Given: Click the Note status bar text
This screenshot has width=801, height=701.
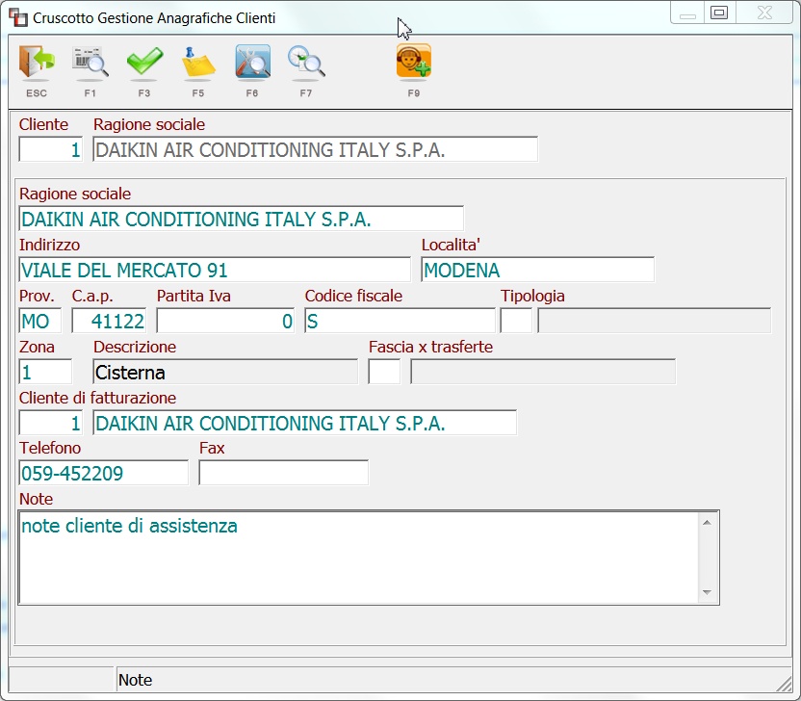Looking at the screenshot, I should coord(136,680).
